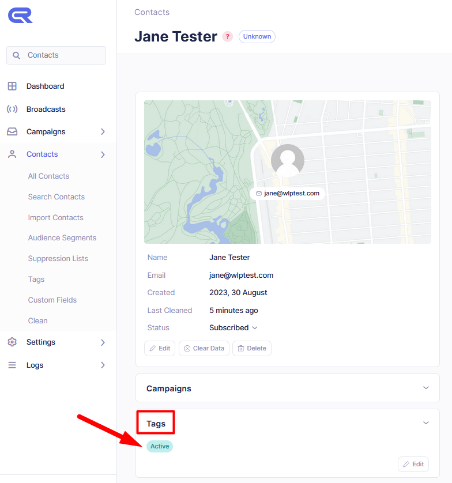Image resolution: width=452 pixels, height=483 pixels.
Task: Click the circled X icon on Clear Data
Action: coord(187,348)
